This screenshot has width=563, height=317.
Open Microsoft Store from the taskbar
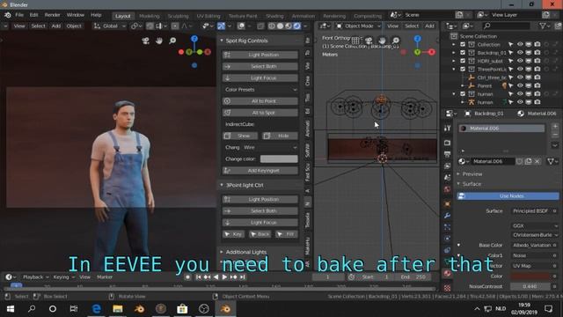(x=182, y=309)
